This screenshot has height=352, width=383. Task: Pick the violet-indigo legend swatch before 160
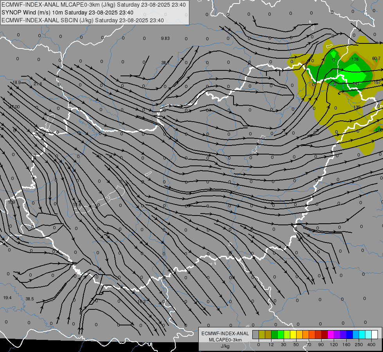(343, 334)
